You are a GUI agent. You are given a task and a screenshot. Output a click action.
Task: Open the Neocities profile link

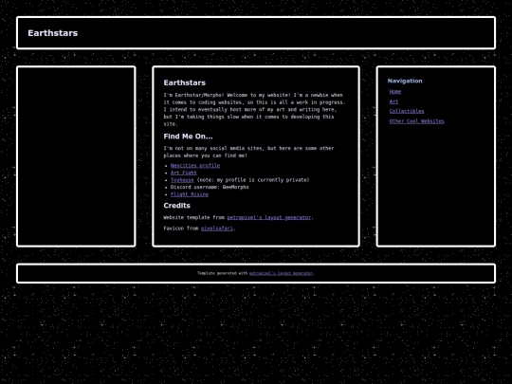pos(195,166)
